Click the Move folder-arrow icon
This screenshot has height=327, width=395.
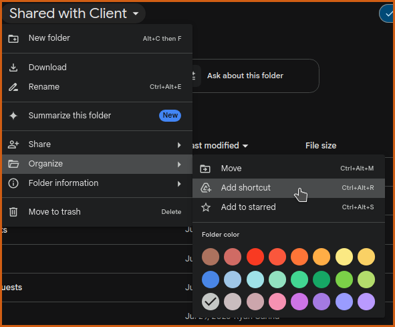tap(205, 169)
